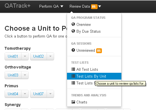The width and height of the screenshot is (156, 110).
Task: Click the Orthovoltage heading
Action: pyautogui.click(x=18, y=67)
